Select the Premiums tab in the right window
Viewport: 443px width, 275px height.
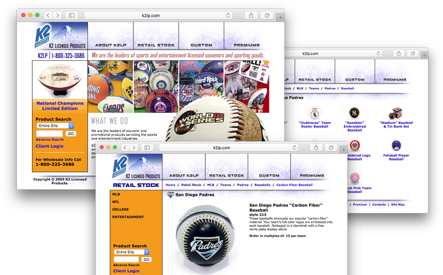395,80
